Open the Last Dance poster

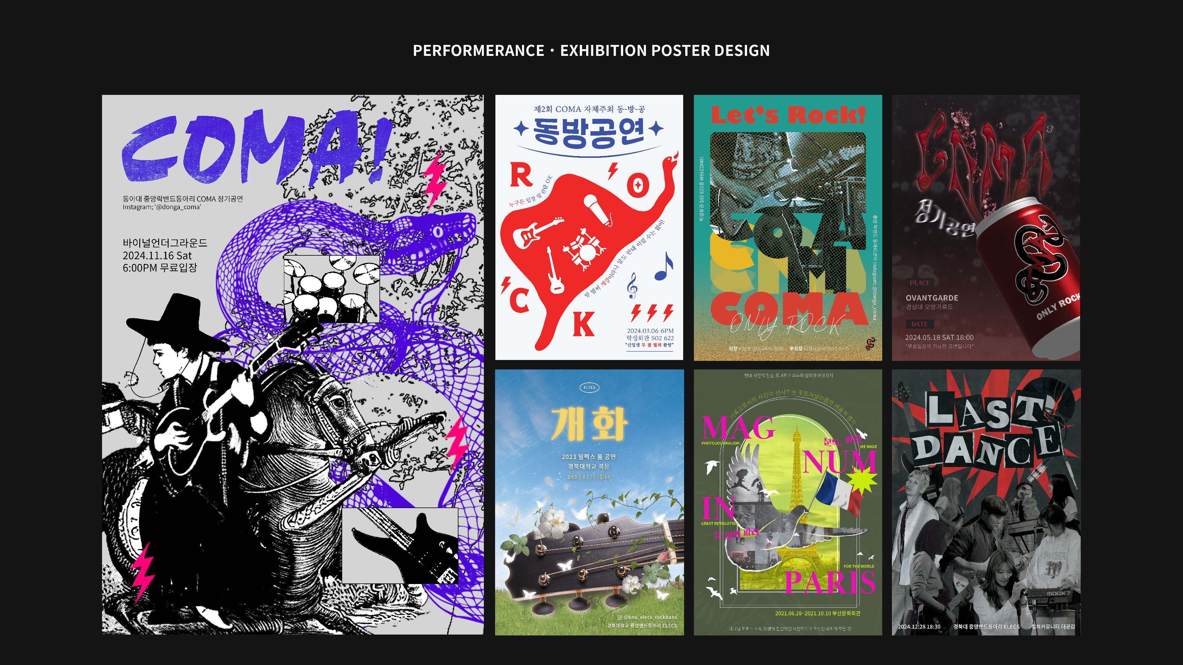[986, 502]
